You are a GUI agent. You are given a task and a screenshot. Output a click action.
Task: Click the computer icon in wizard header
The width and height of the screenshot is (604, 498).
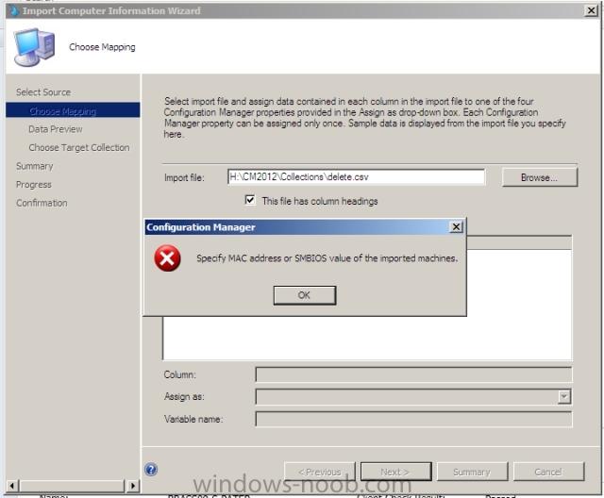pos(34,47)
